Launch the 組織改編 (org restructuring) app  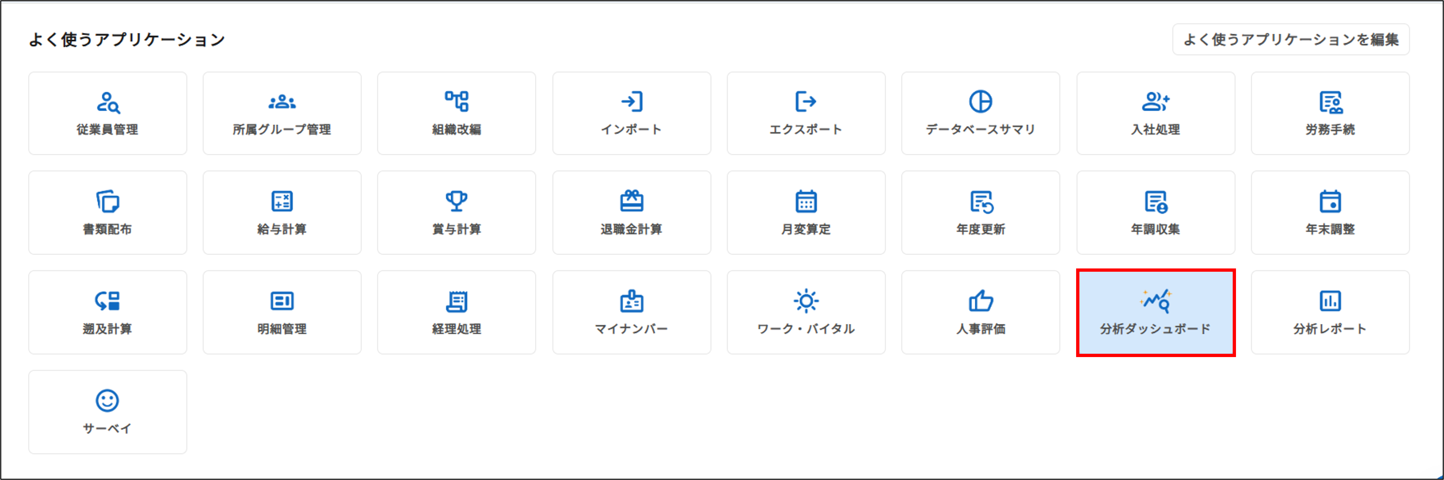[456, 113]
